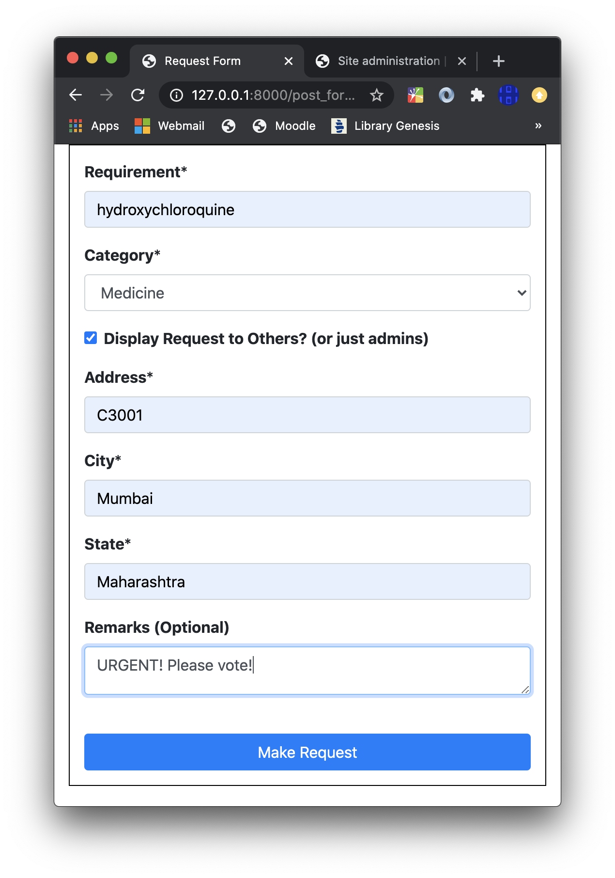Submit with the Make Request button
The image size is (615, 878).
click(307, 752)
